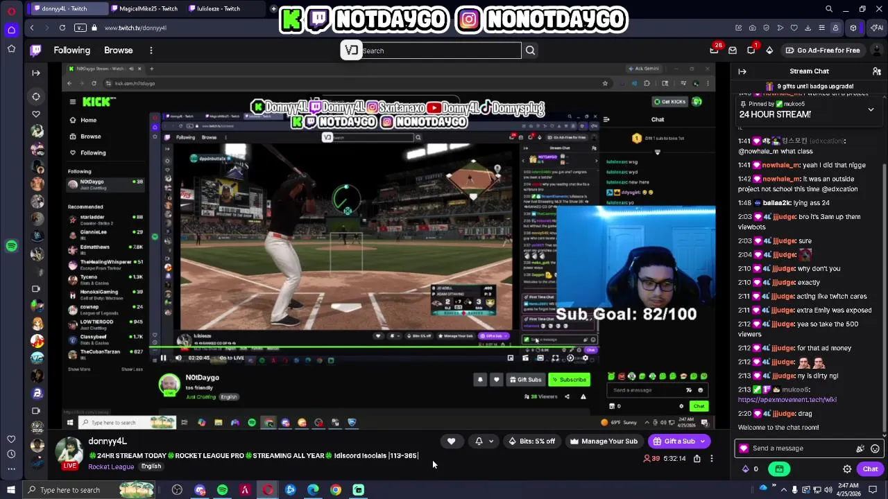Reload the page with the refresh icon

pyautogui.click(x=62, y=28)
